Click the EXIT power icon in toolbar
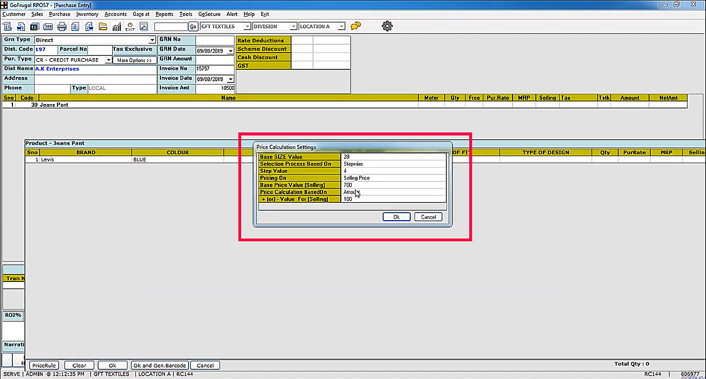Image resolution: width=706 pixels, height=379 pixels. (x=130, y=27)
